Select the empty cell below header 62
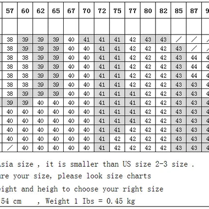 tap(40, 26)
